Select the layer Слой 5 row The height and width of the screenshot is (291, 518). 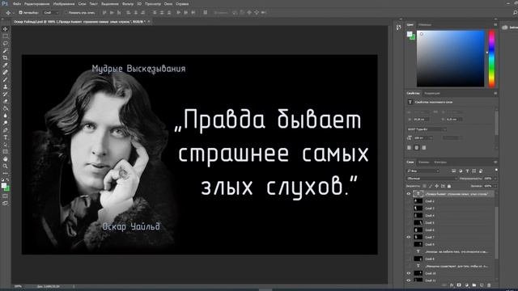click(451, 223)
